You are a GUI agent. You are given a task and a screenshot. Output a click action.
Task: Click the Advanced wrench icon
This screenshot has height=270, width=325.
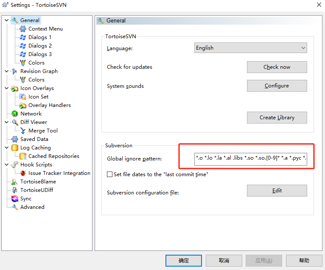pos(15,207)
